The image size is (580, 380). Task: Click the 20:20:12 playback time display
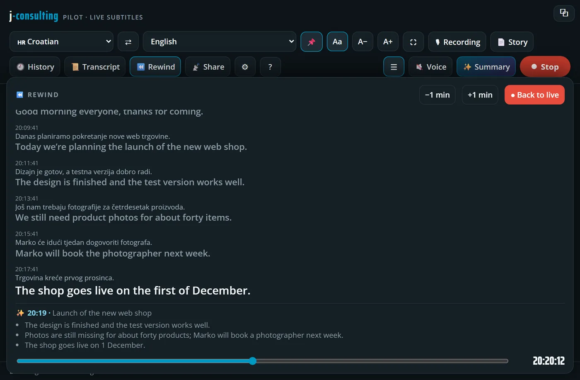coord(548,361)
